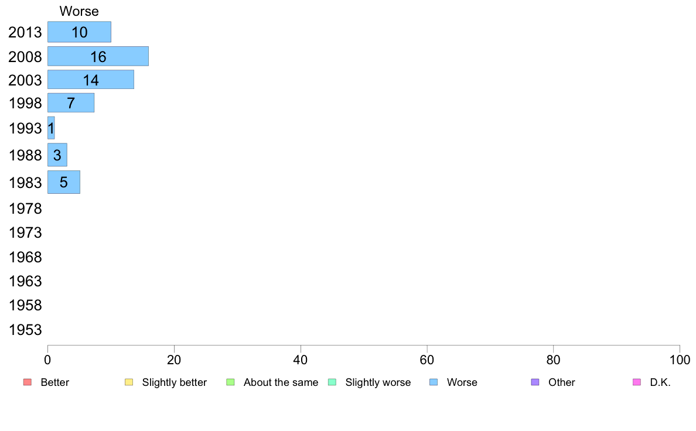Click the yellow Slightly better legend swatch
The height and width of the screenshot is (431, 696).
tap(129, 382)
